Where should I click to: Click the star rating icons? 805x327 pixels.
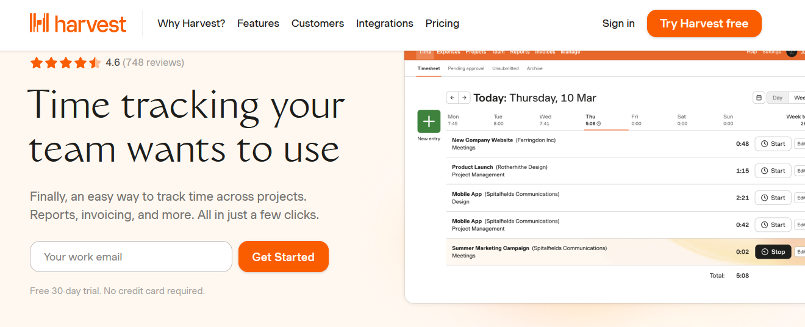tap(66, 62)
